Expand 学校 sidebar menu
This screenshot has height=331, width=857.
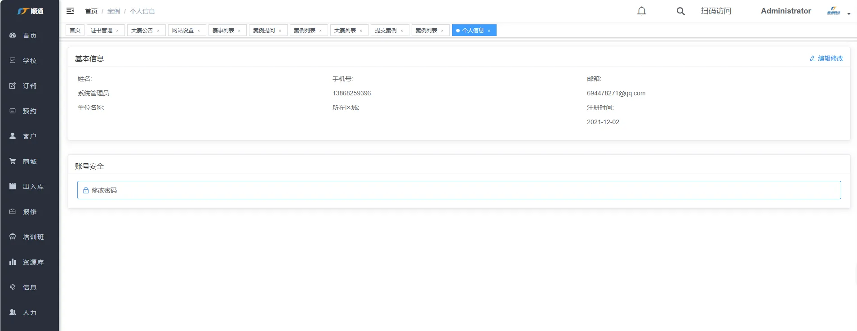pos(29,61)
